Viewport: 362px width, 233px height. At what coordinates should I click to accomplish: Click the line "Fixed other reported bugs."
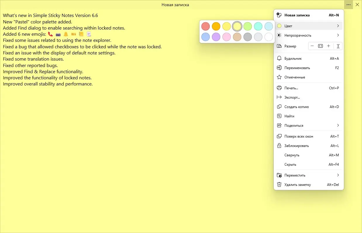pos(30,66)
